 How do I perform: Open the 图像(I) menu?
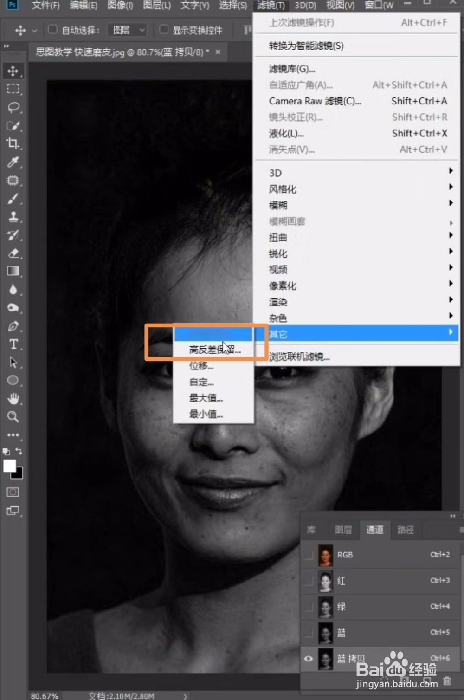120,6
